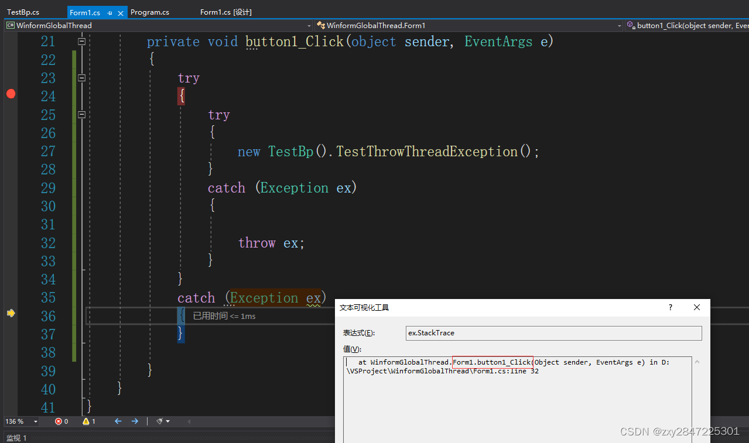Pin the Form1.cs tab
This screenshot has height=443, width=749.
click(x=110, y=12)
